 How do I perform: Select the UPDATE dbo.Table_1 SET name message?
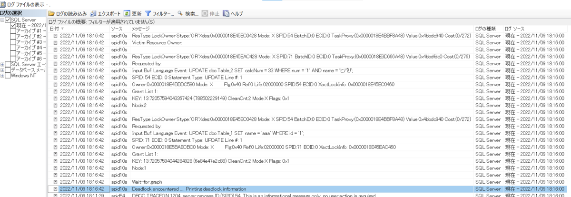[218, 134]
